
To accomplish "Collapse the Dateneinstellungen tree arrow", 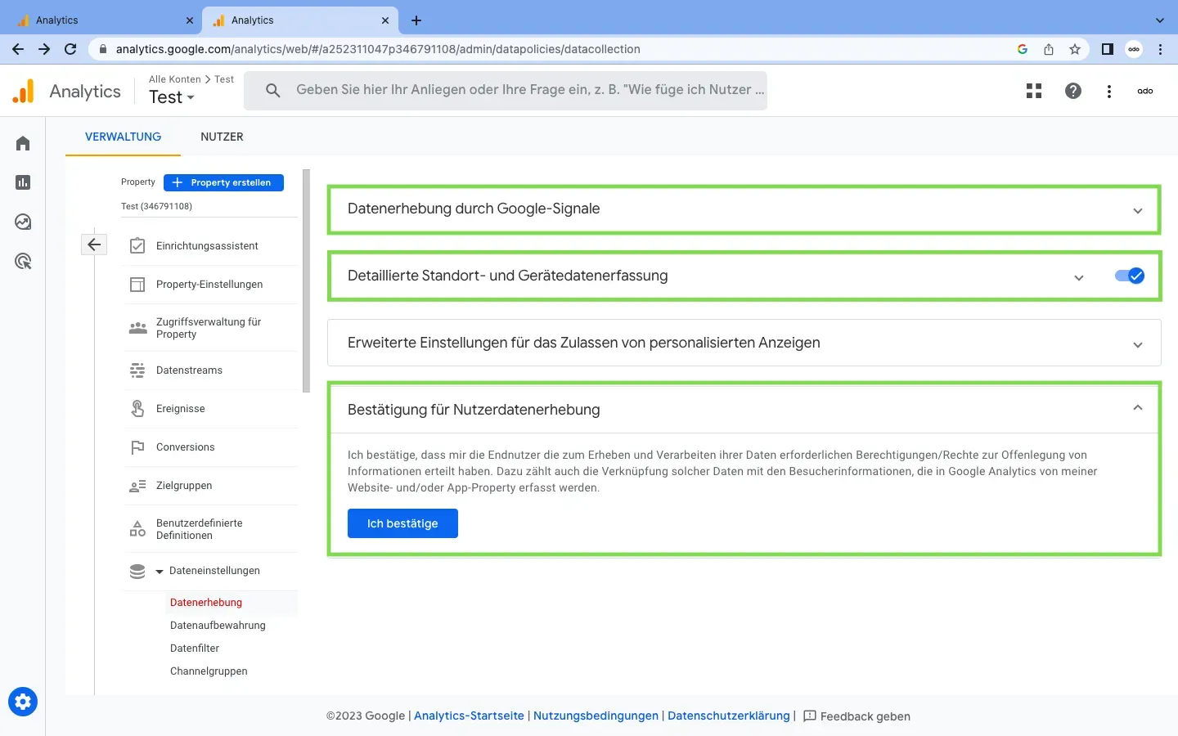I will click(x=160, y=572).
